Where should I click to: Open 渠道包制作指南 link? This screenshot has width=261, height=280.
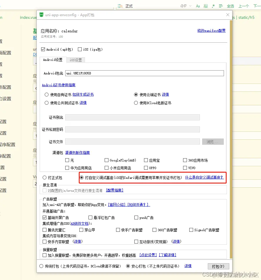pyautogui.click(x=77, y=153)
